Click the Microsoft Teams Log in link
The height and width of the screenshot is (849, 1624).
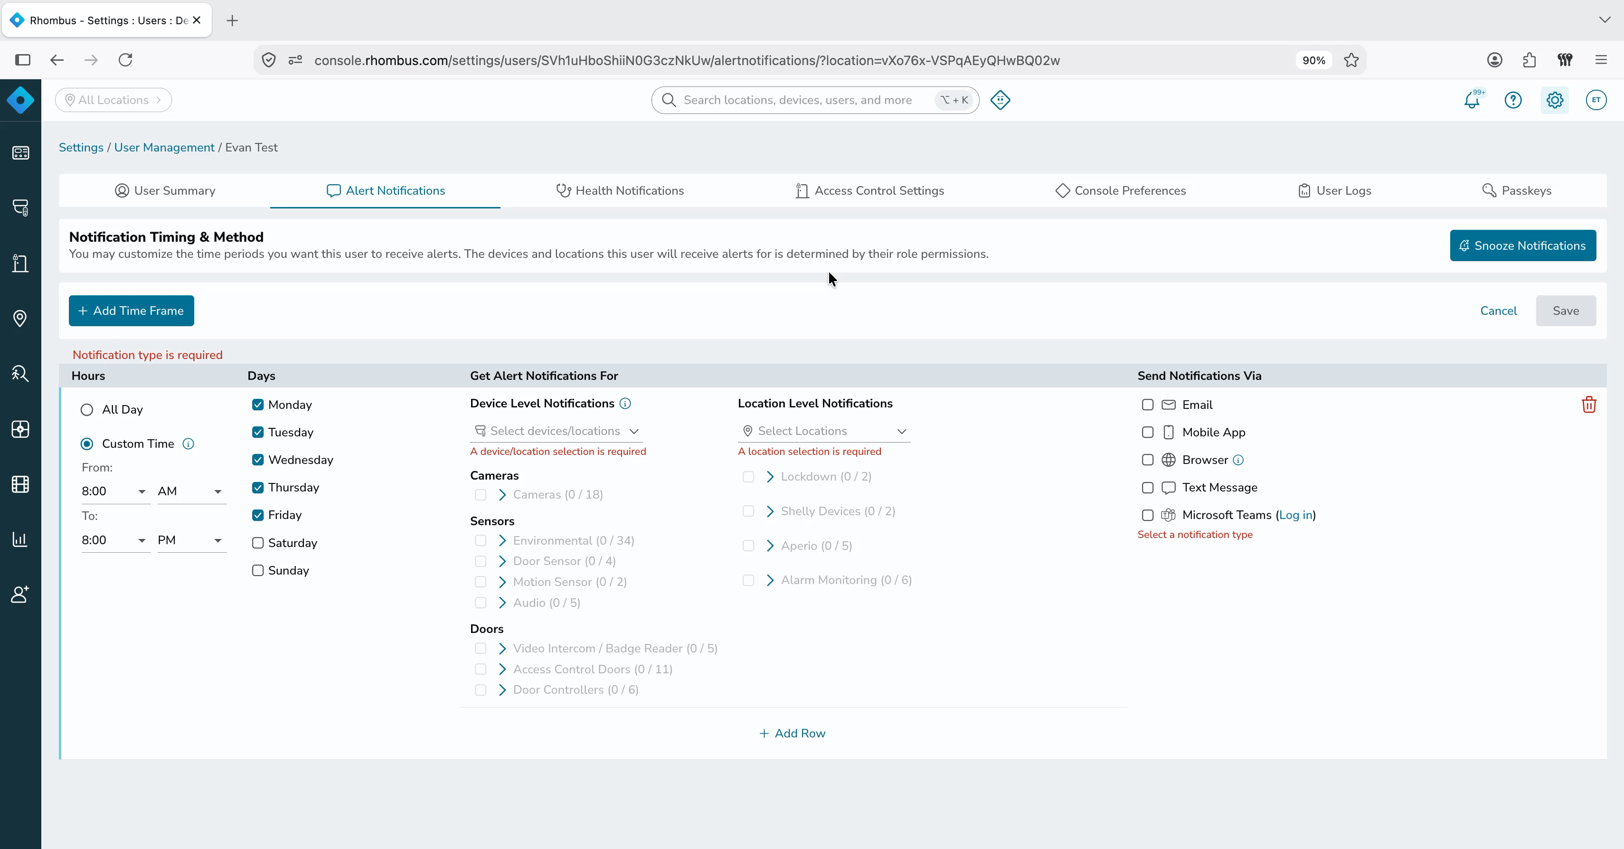pos(1295,515)
